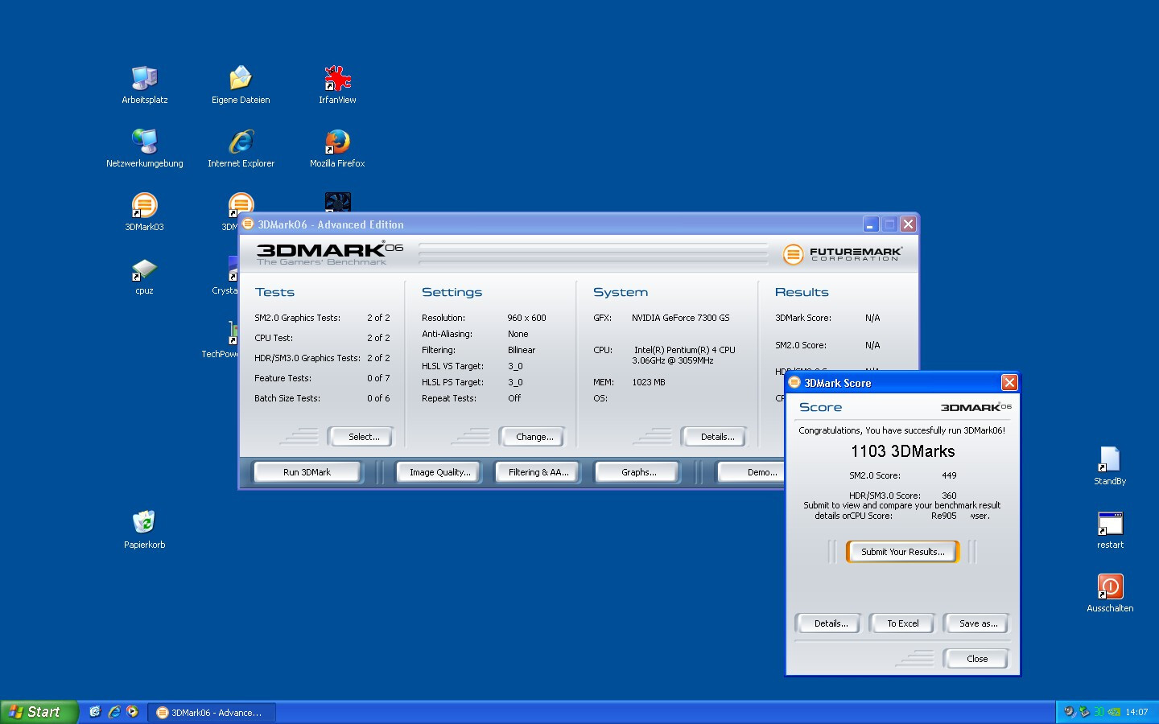Click the NVIDIA tray icon
This screenshot has height=724, width=1159.
click(1114, 712)
